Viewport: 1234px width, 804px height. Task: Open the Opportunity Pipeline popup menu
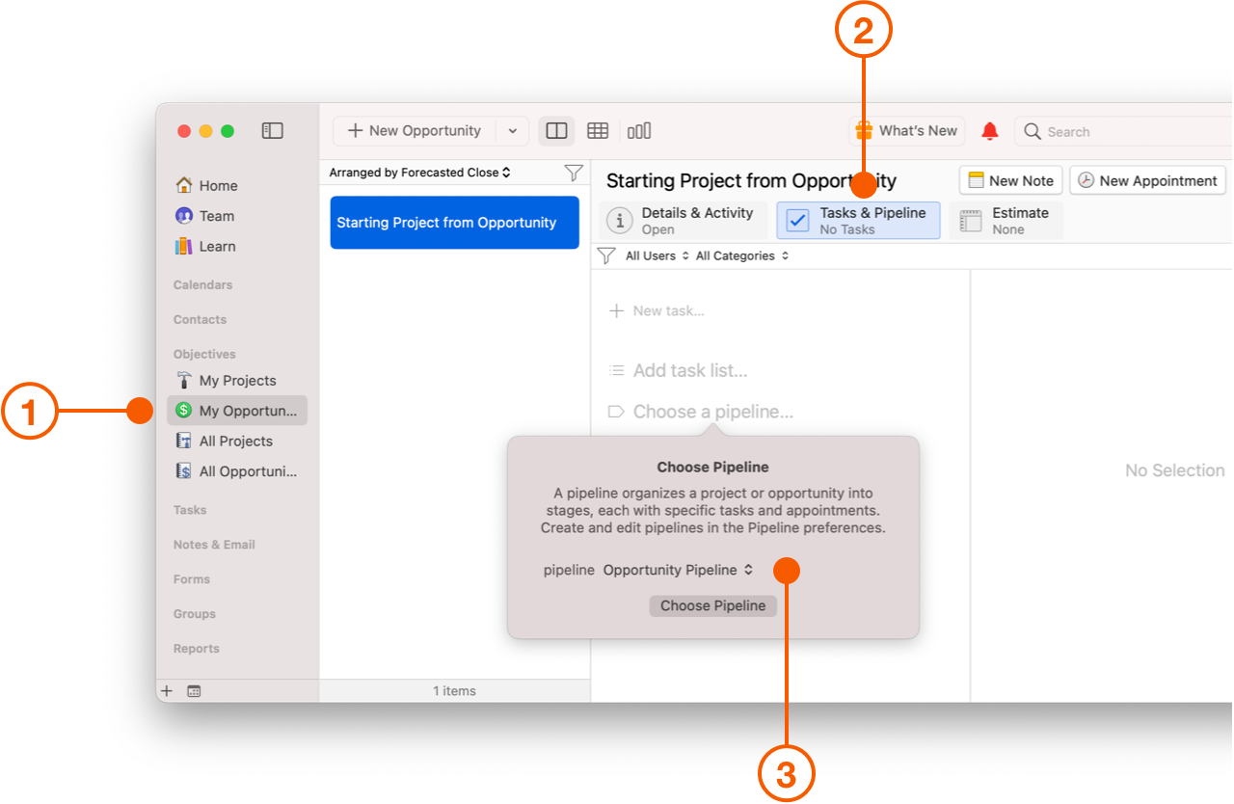[x=679, y=571]
